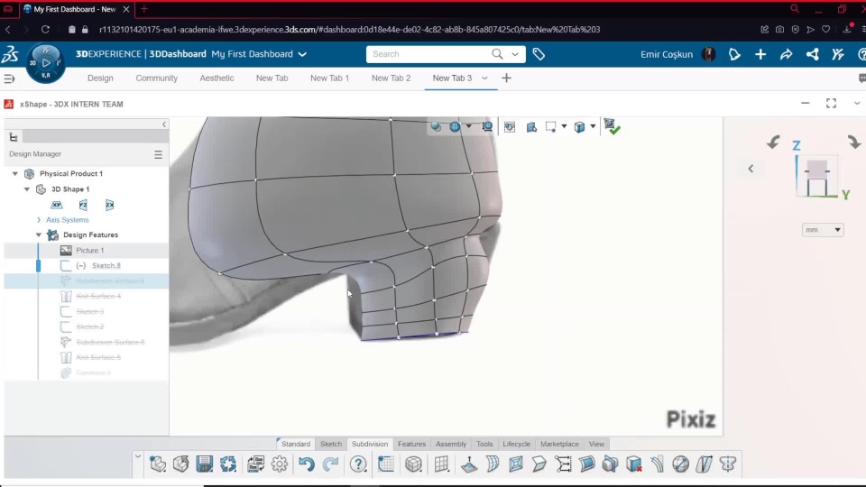Collapse the left panel with arrow
The height and width of the screenshot is (487, 866).
pyautogui.click(x=164, y=124)
